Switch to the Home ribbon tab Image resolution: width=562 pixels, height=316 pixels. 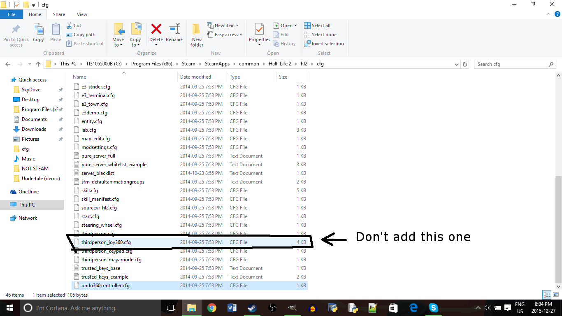[x=35, y=14]
